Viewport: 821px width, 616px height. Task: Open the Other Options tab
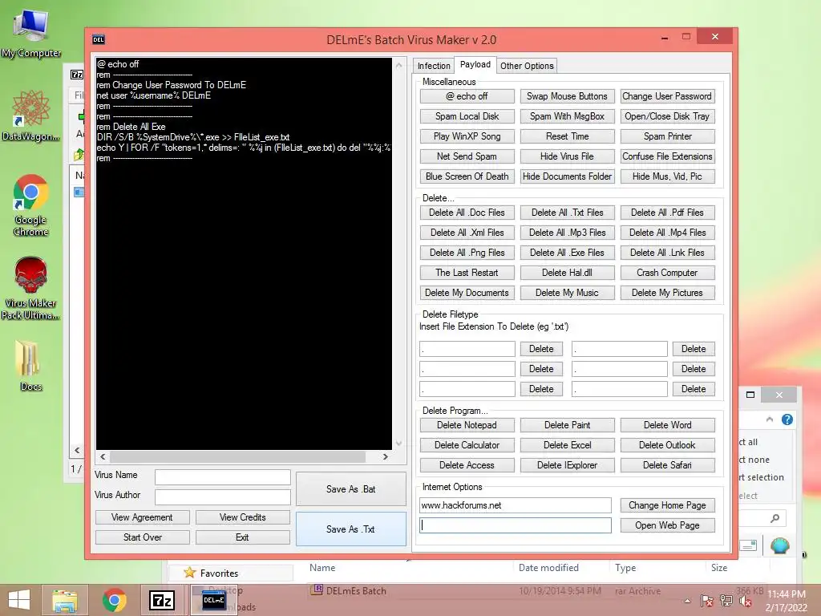[527, 66]
